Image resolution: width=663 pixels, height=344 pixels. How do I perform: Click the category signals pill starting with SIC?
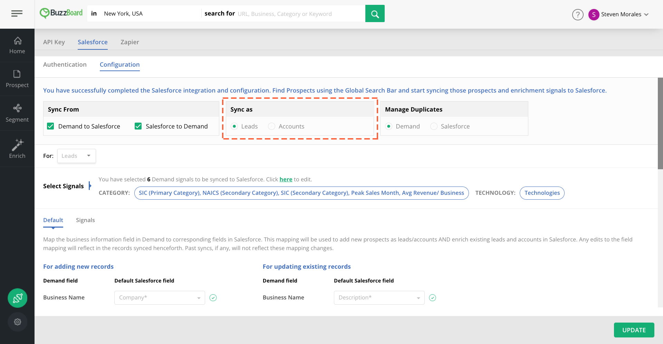[301, 193]
